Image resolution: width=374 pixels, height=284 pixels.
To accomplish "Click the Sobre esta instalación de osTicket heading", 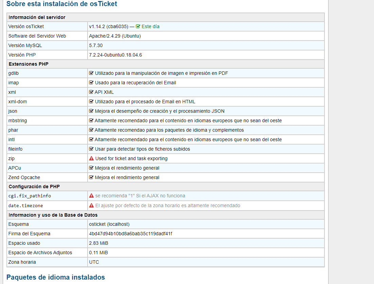I will [x=62, y=4].
